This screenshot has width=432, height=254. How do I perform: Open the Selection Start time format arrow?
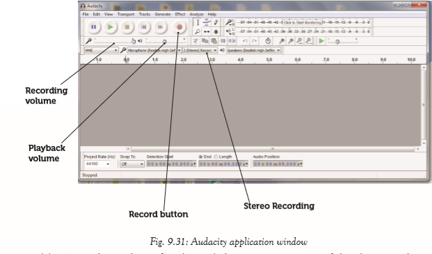195,164
